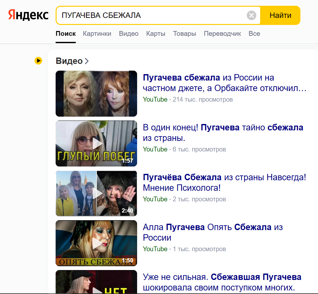Click the Найти search button
Viewport: 318px width, 294px height.
[x=280, y=15]
